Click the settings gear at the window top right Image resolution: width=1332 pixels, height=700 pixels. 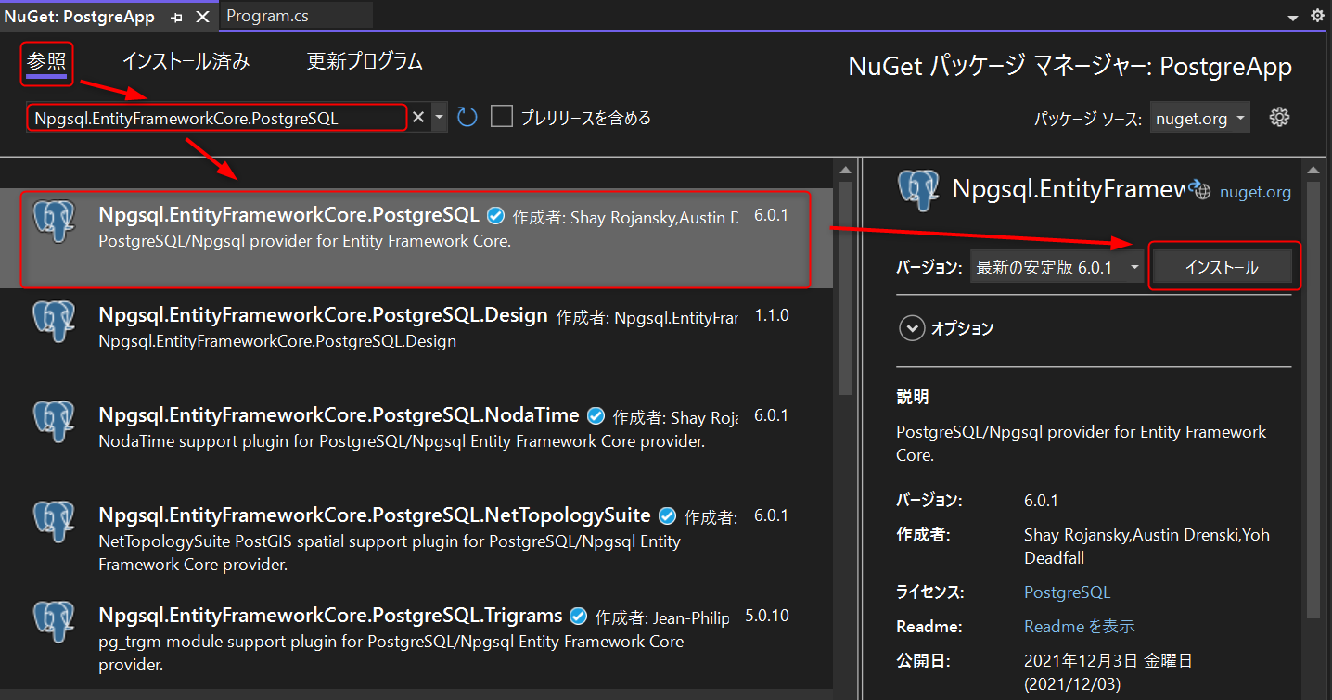click(x=1317, y=15)
